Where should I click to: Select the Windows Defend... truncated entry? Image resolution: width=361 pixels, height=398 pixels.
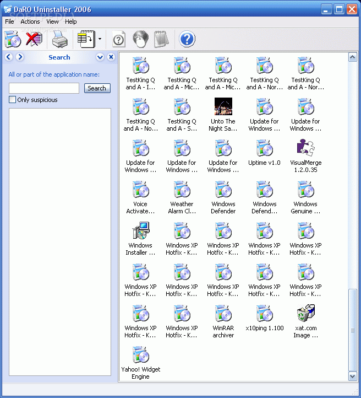[x=264, y=198]
